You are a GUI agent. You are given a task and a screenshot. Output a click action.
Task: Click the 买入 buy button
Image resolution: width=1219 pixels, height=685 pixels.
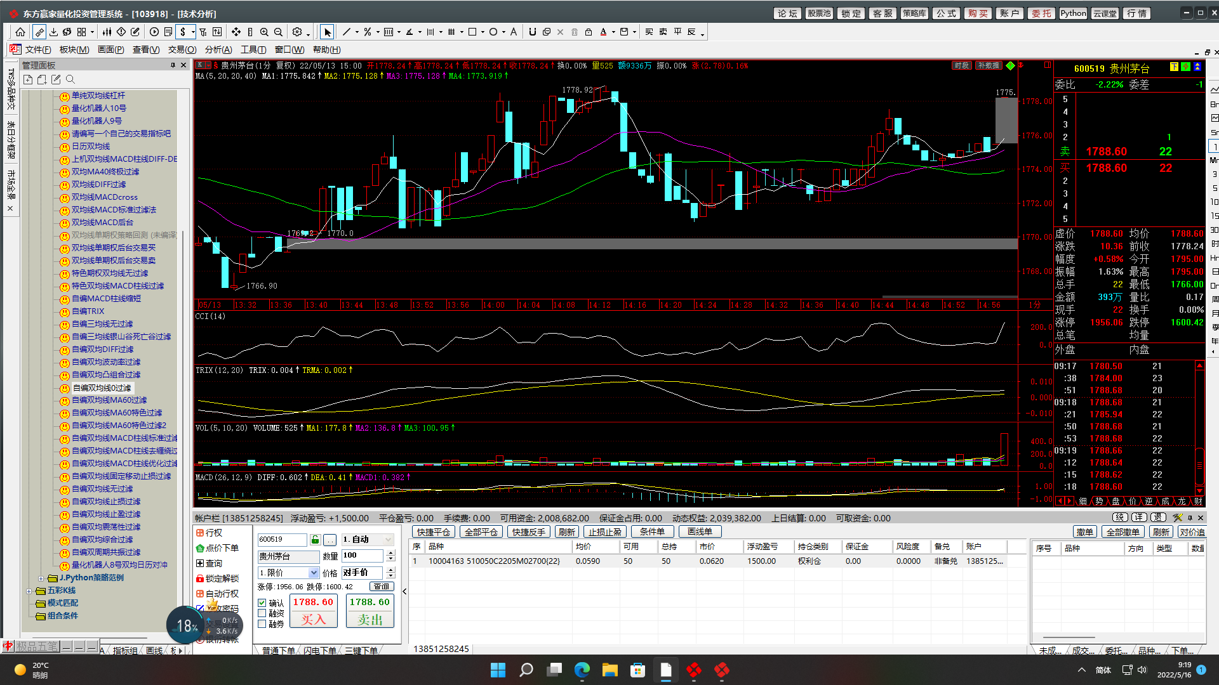tap(313, 611)
